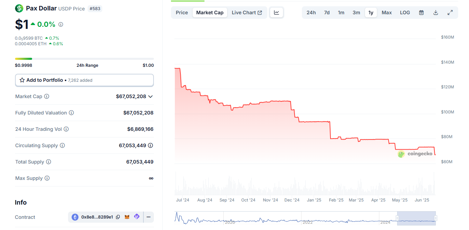Image resolution: width=469 pixels, height=230 pixels.
Task: Click the Ethereum network icon on contract row
Action: (x=75, y=217)
